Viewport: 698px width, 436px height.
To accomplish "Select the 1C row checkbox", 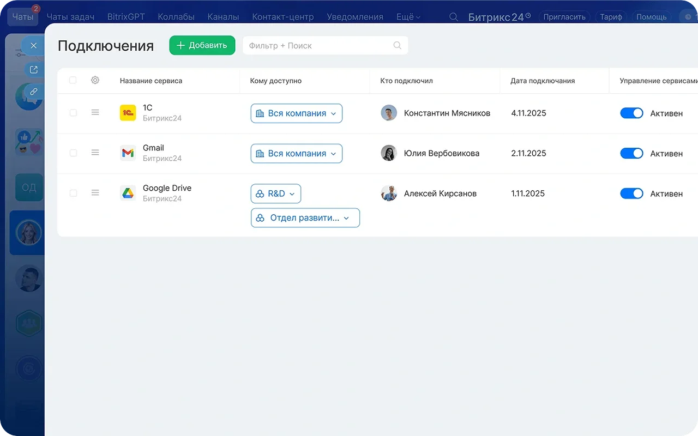I will (73, 113).
